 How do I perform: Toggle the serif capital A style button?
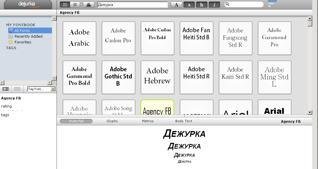coord(177,5)
